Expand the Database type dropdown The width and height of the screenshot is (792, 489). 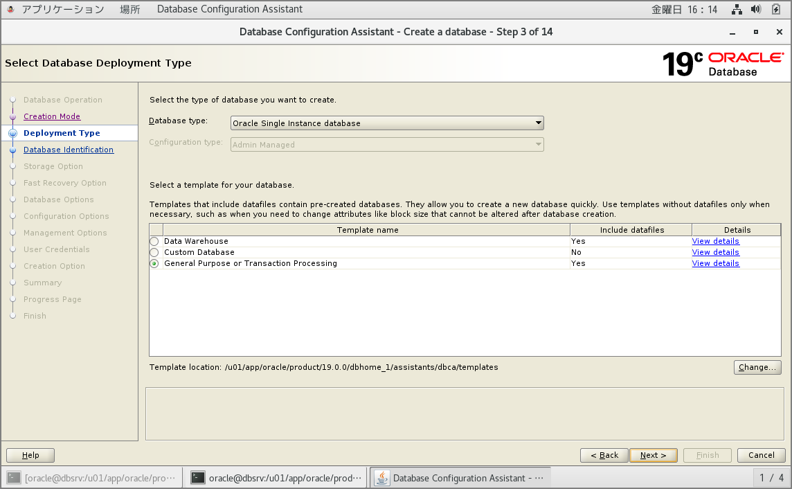click(x=387, y=123)
